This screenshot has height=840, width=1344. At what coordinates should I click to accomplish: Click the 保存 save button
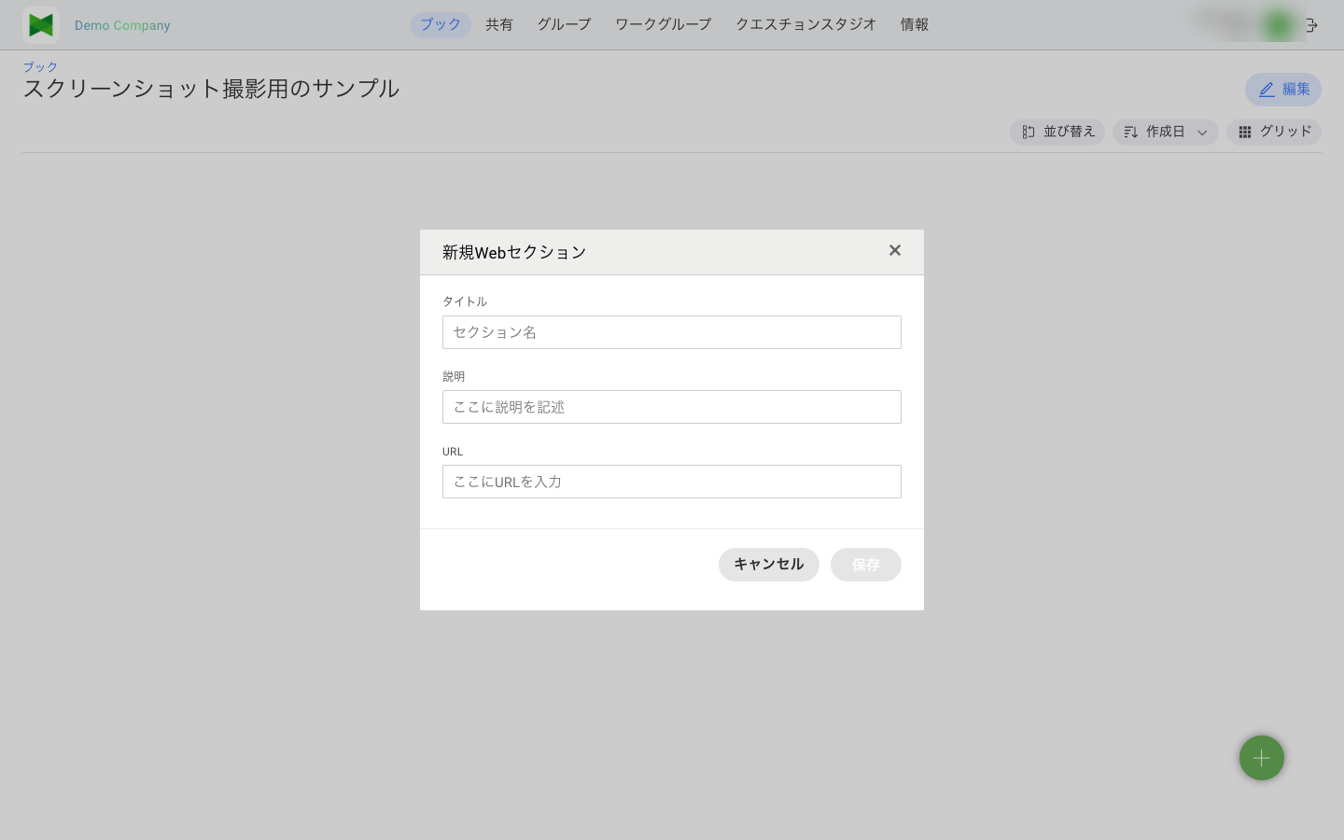pyautogui.click(x=866, y=565)
